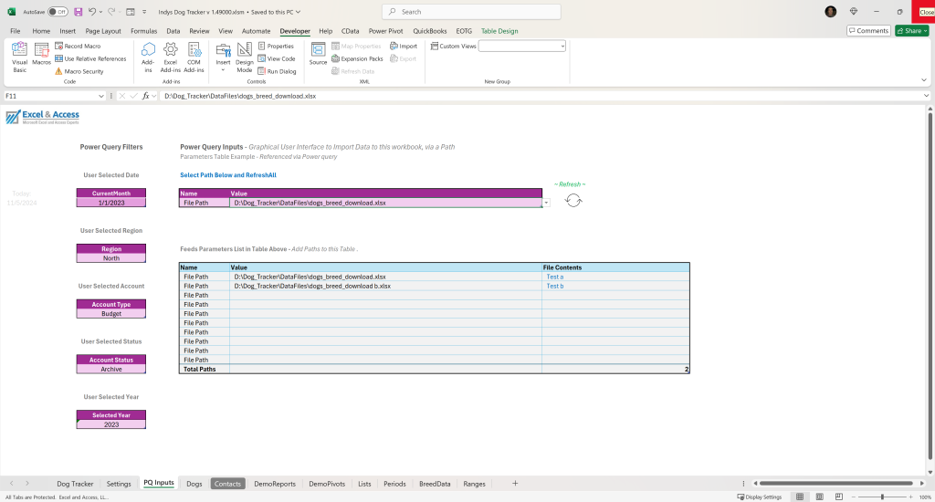Open the File Path value dropdown arrow
This screenshot has width=935, height=502.
pyautogui.click(x=546, y=204)
